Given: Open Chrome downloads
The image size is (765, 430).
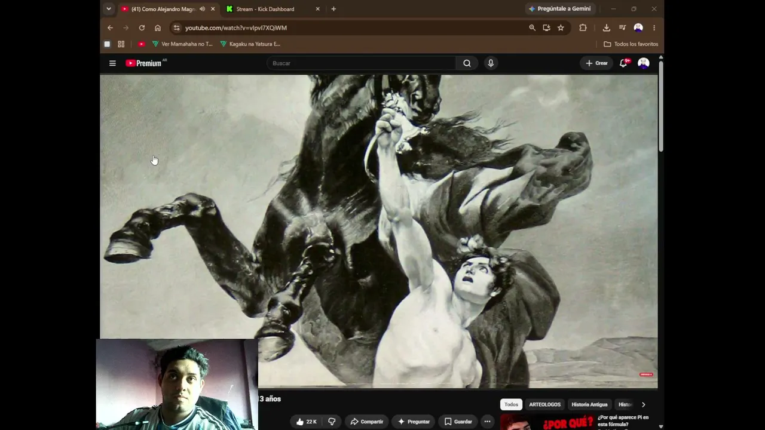Looking at the screenshot, I should click(606, 27).
